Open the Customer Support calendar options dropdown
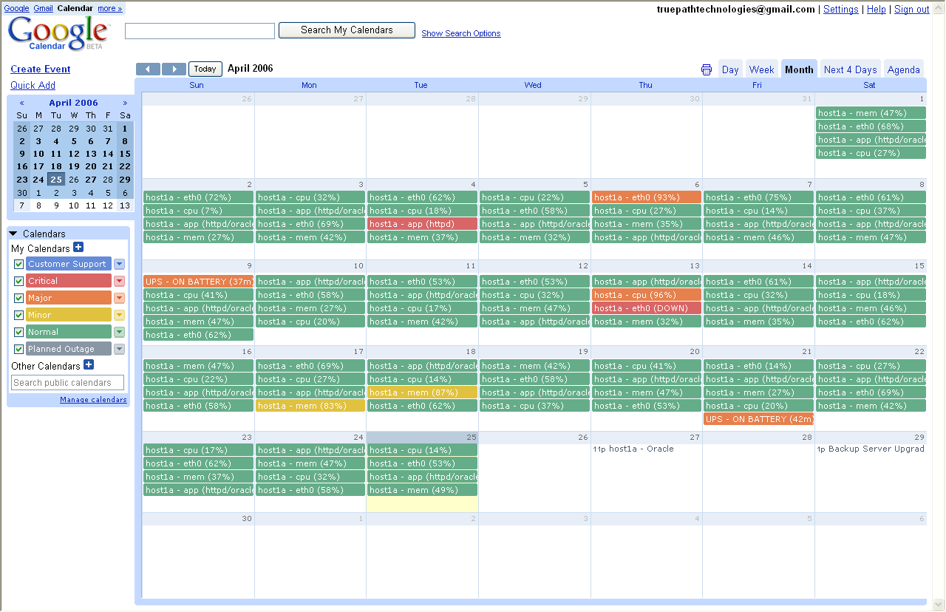The image size is (946, 612). (119, 264)
